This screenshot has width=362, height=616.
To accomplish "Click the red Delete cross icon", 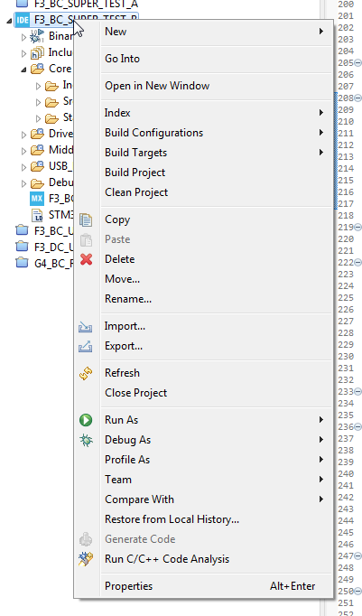I will (x=86, y=259).
